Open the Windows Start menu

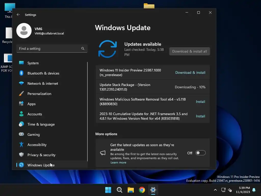[x=108, y=190]
